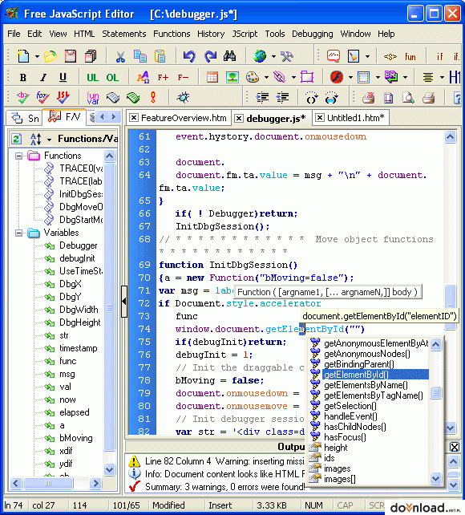465x515 pixels.
Task: Toggle Underline formatting button
Action: click(x=63, y=78)
